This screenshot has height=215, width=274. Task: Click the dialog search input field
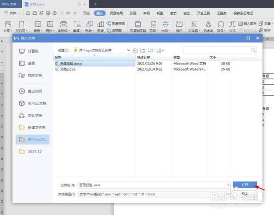tap(220, 50)
